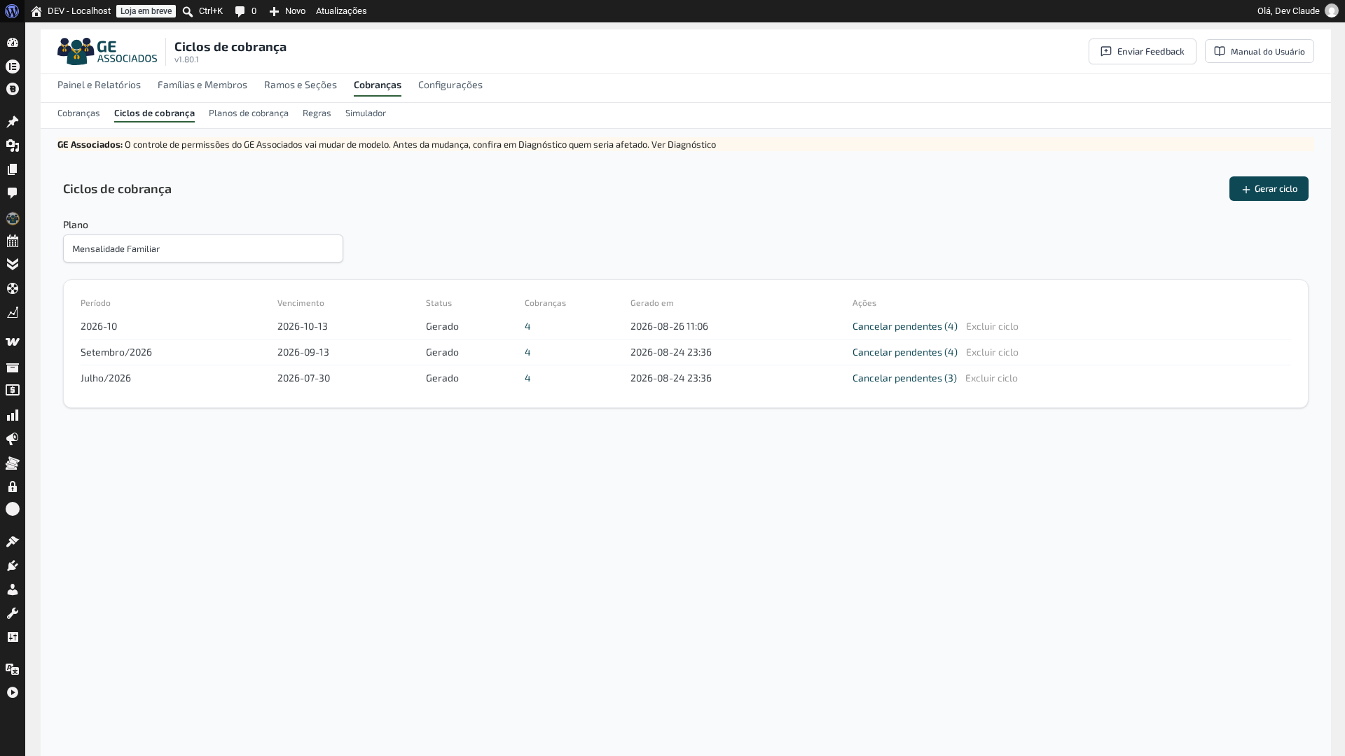Open the Regras sub-tab
This screenshot has width=1345, height=756.
point(317,113)
